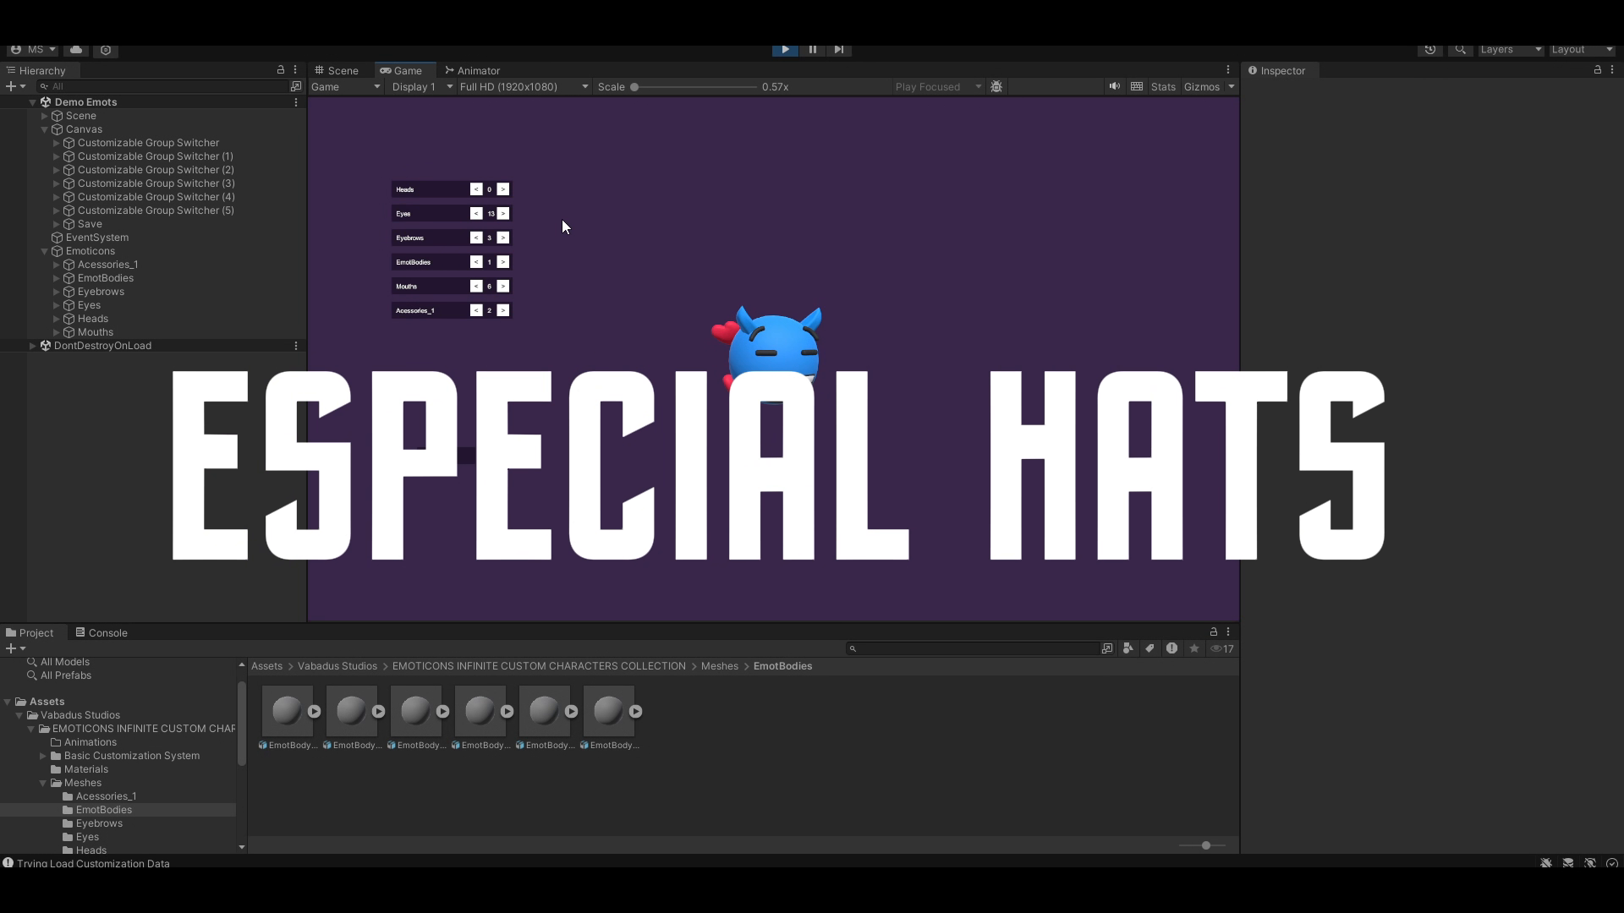
Task: Open the Hierarchy panel options menu
Action: click(295, 69)
